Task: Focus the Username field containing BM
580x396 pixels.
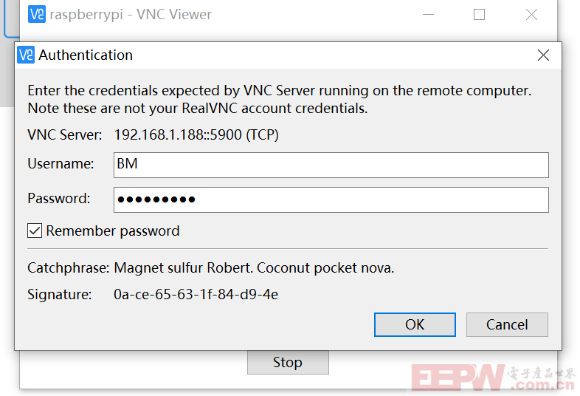Action: tap(331, 165)
